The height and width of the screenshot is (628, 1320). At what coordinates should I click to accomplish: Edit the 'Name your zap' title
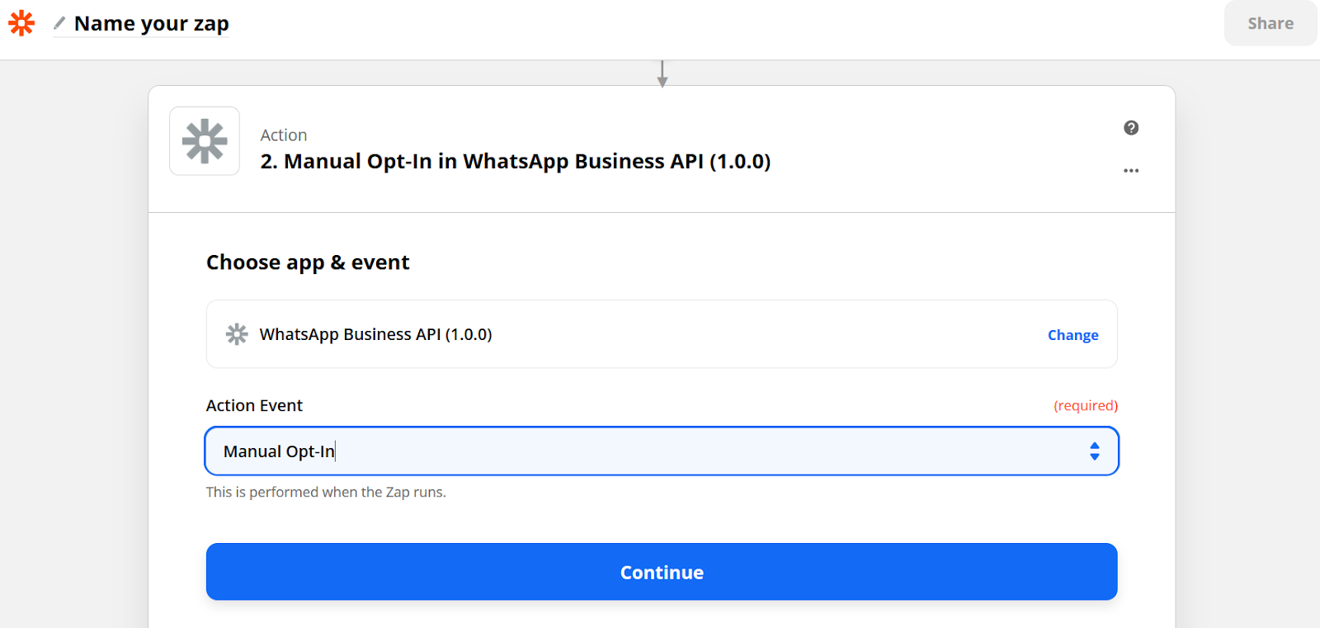click(x=152, y=23)
